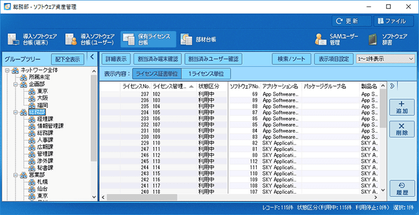Image resolution: width=419 pixels, height=215 pixels.
Task: Switch display to ライセンス証書単位
Action: click(x=157, y=74)
